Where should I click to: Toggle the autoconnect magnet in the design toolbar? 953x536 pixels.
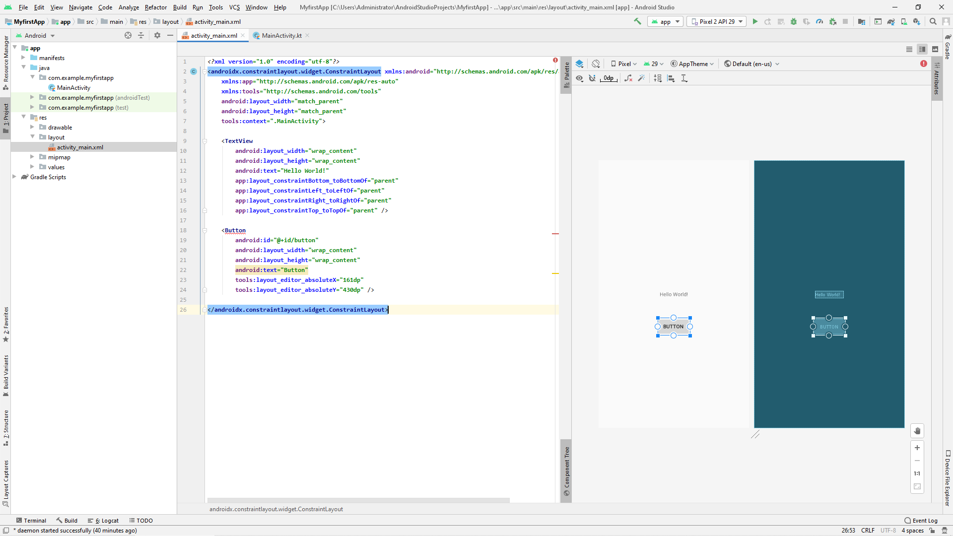(x=592, y=78)
